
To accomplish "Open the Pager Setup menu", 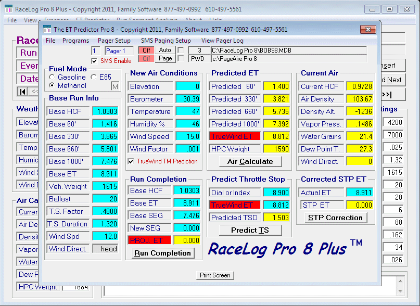I will tap(114, 40).
